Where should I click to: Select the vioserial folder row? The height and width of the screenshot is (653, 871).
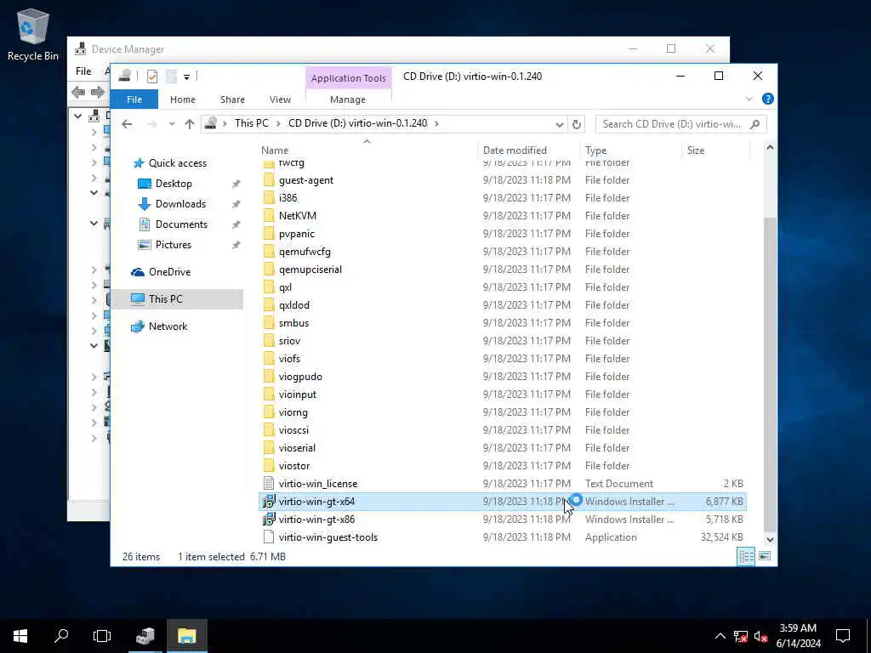pos(503,448)
